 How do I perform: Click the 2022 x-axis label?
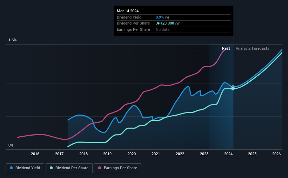pyautogui.click(x=180, y=154)
